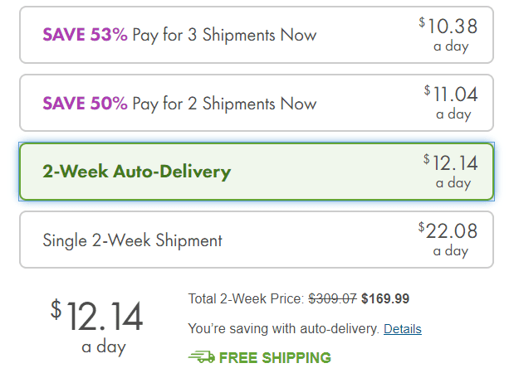Click the Total 2-Week Price label
This screenshot has width=514, height=373.
coord(246,298)
